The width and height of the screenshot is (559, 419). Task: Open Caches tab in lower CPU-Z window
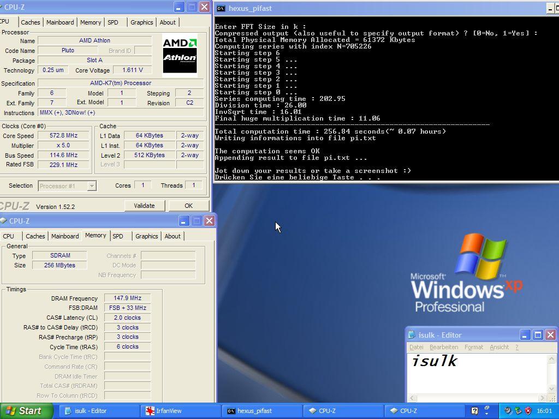(35, 236)
